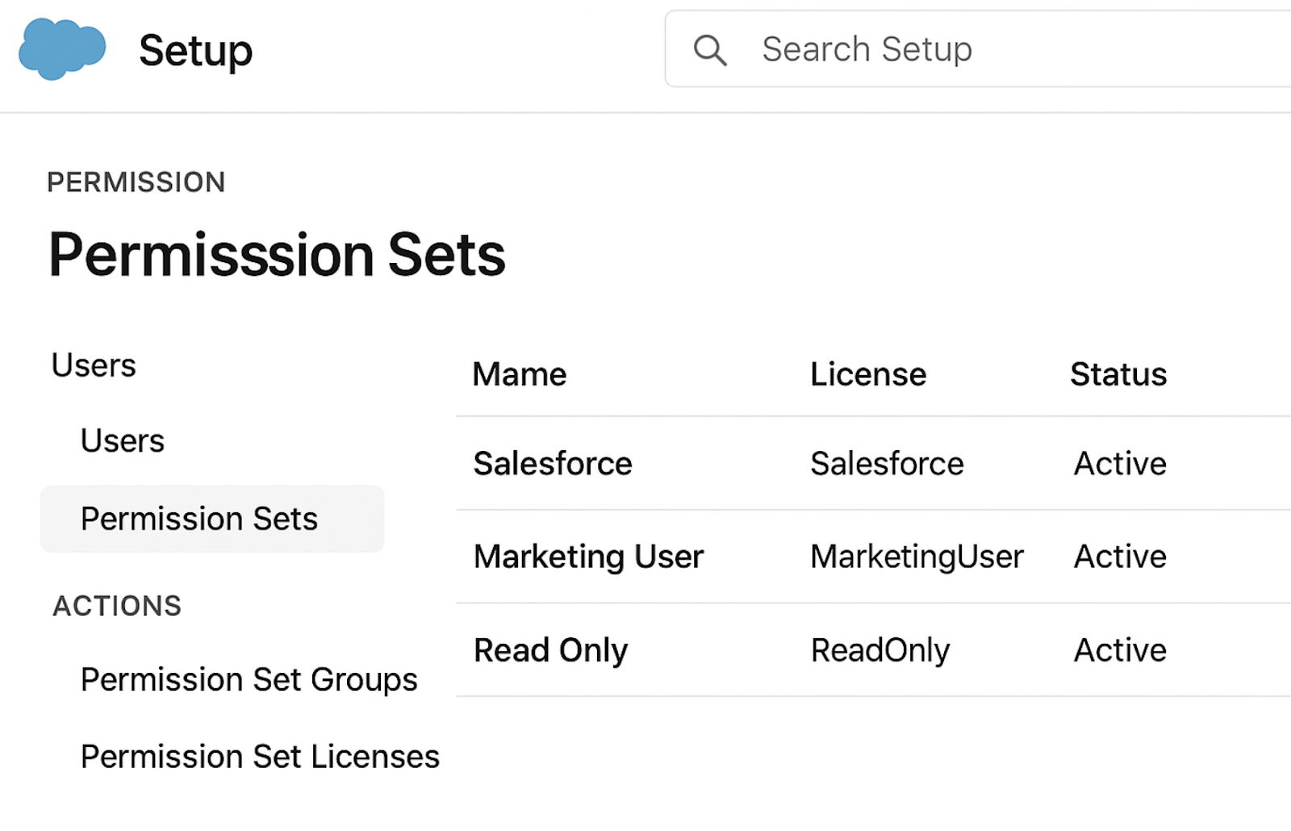Click Permission Set Groups under Actions
The image size is (1291, 831).
(x=249, y=679)
